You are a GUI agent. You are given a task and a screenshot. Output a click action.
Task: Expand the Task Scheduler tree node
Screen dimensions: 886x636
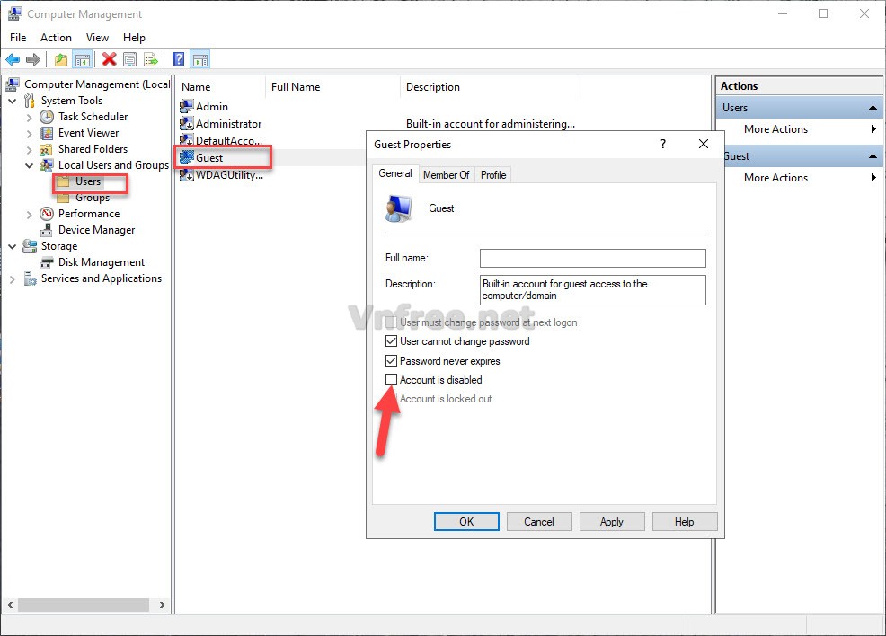[29, 117]
